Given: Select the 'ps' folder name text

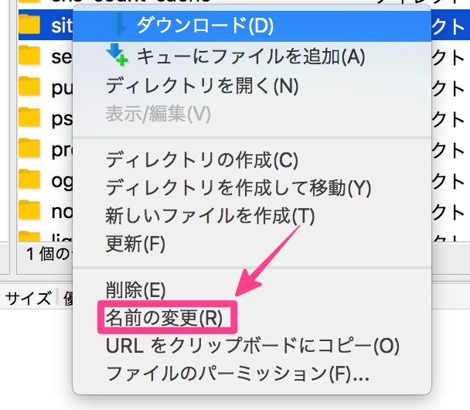Looking at the screenshot, I should click(62, 120).
